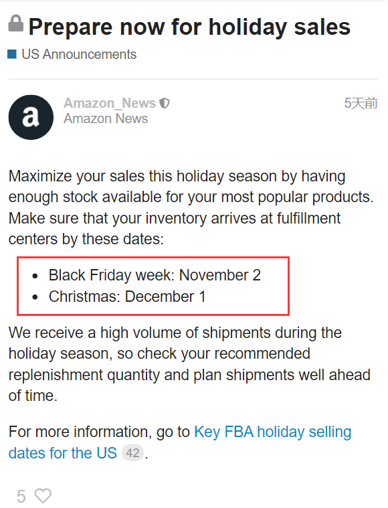This screenshot has height=508, width=388.
Task: Click the 42 link click counter badge
Action: tap(132, 453)
